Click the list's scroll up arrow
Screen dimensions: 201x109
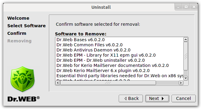click(x=186, y=40)
